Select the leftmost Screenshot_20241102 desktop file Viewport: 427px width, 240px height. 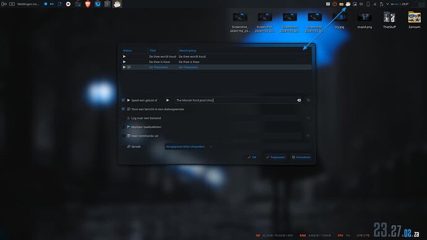[x=240, y=22]
